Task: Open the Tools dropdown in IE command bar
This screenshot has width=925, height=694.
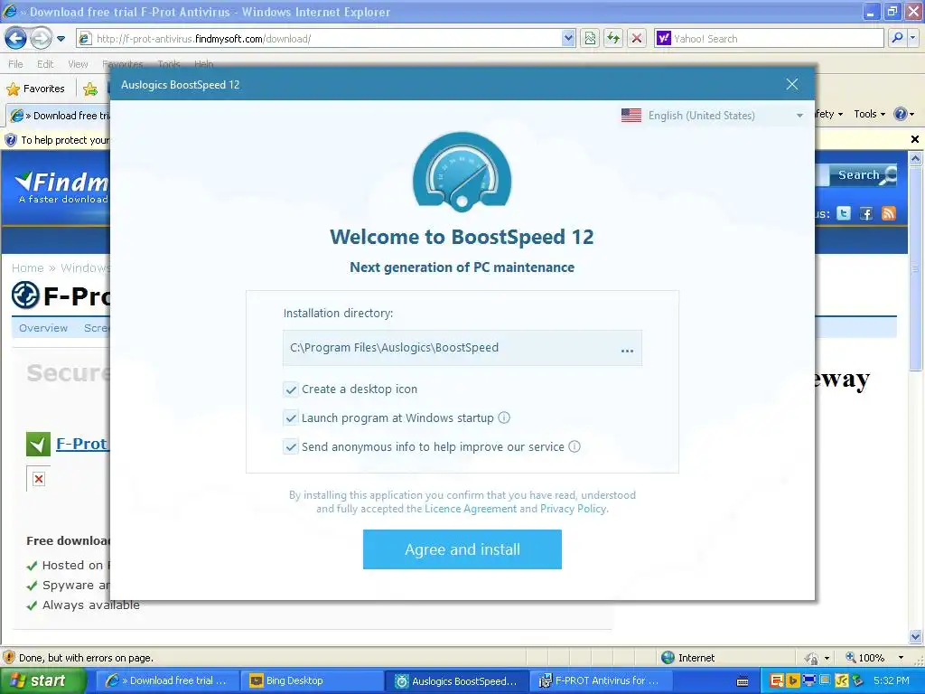Action: (869, 115)
